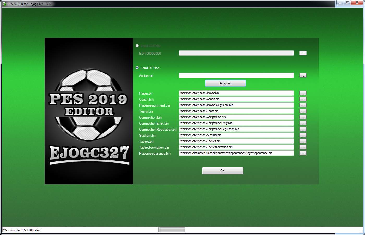This screenshot has width=365, height=235.
Task: Click the Player.bin path field
Action: [236, 93]
